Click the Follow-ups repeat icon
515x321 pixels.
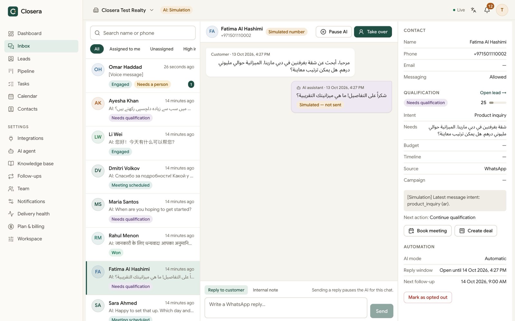(11, 176)
